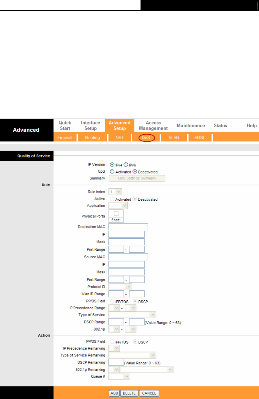Open 802.1p range start dropdown

[114, 329]
